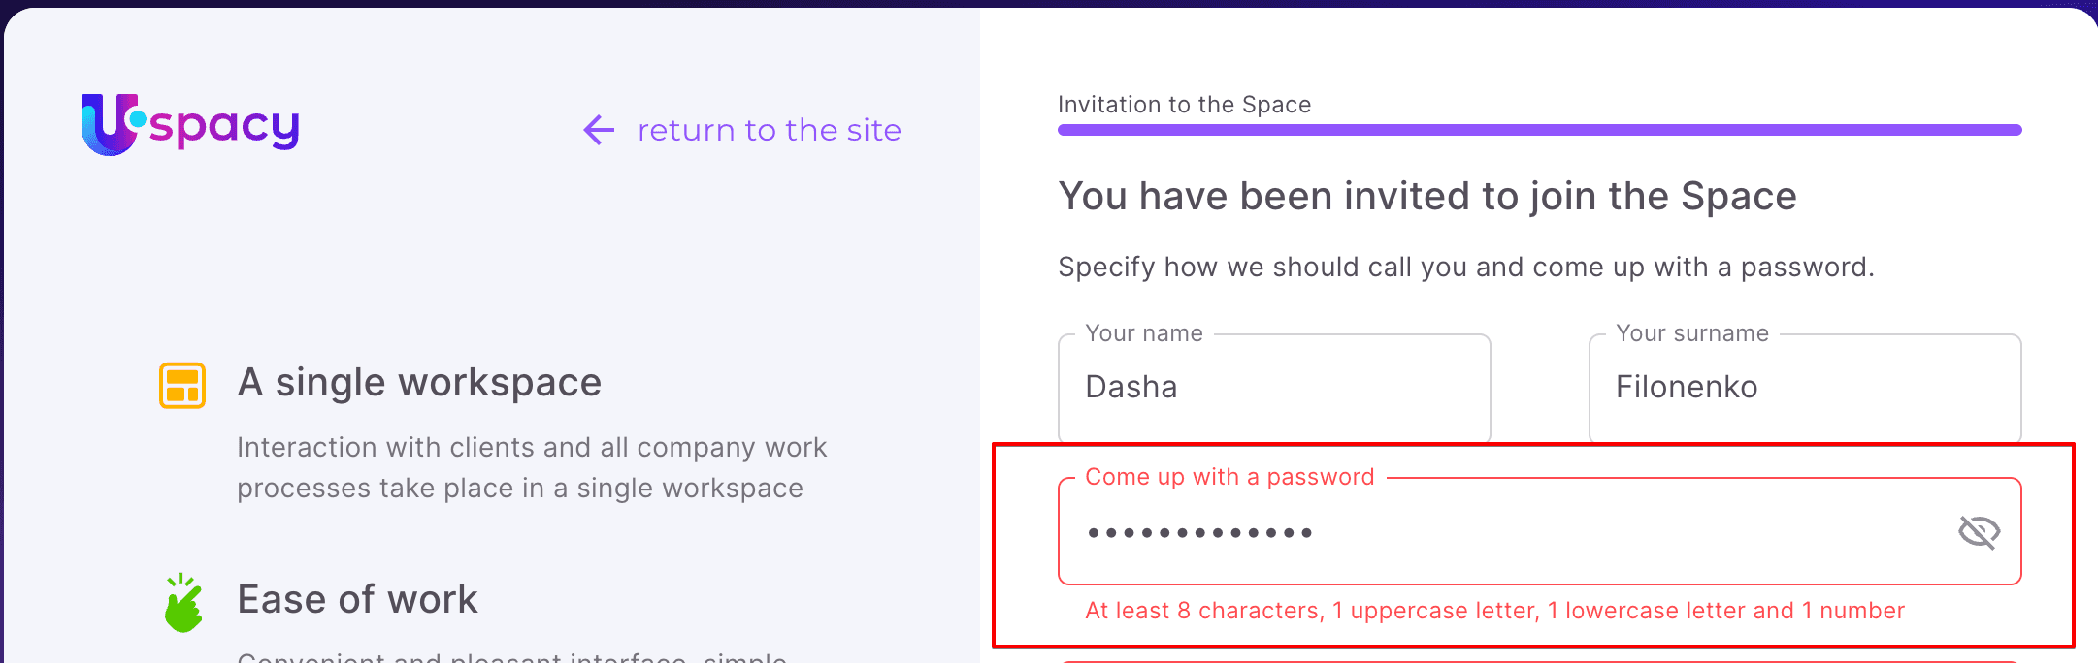2098x663 pixels.
Task: Select the 'Invitation to the Space' step label
Action: click(1184, 105)
